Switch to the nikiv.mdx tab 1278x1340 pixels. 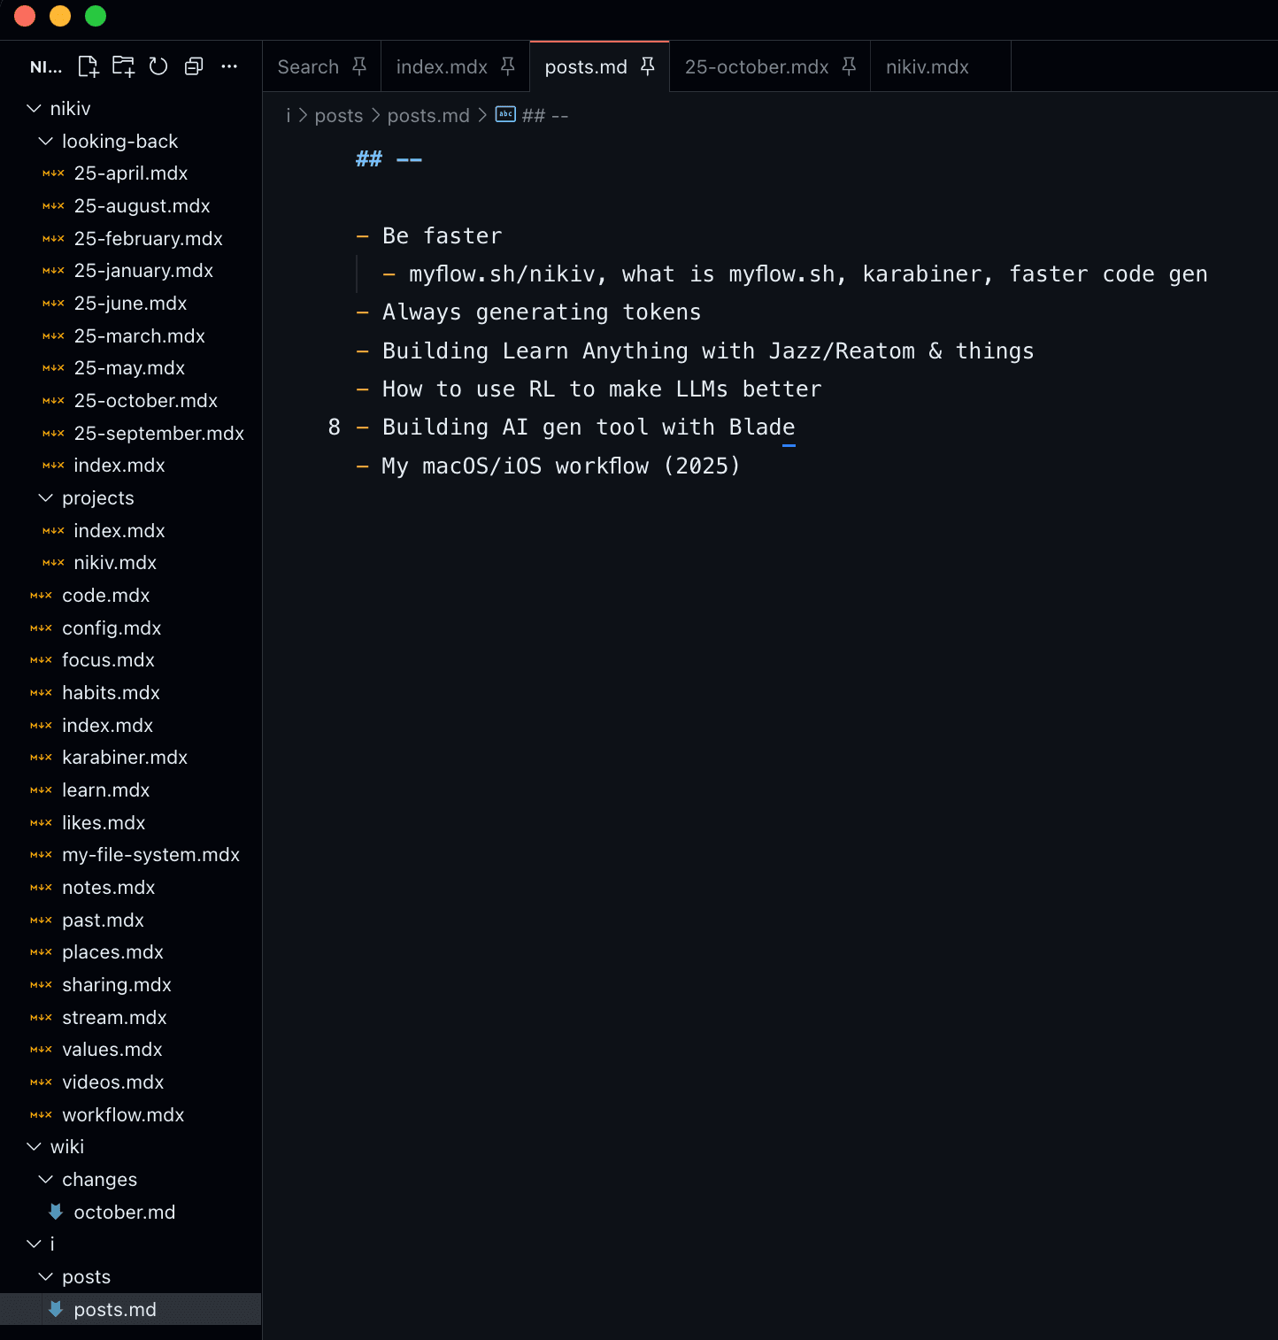(927, 67)
